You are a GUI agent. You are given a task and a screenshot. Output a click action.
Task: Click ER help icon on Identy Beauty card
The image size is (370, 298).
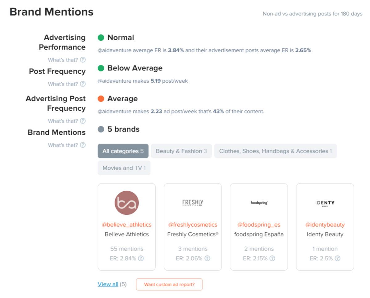[x=337, y=258]
